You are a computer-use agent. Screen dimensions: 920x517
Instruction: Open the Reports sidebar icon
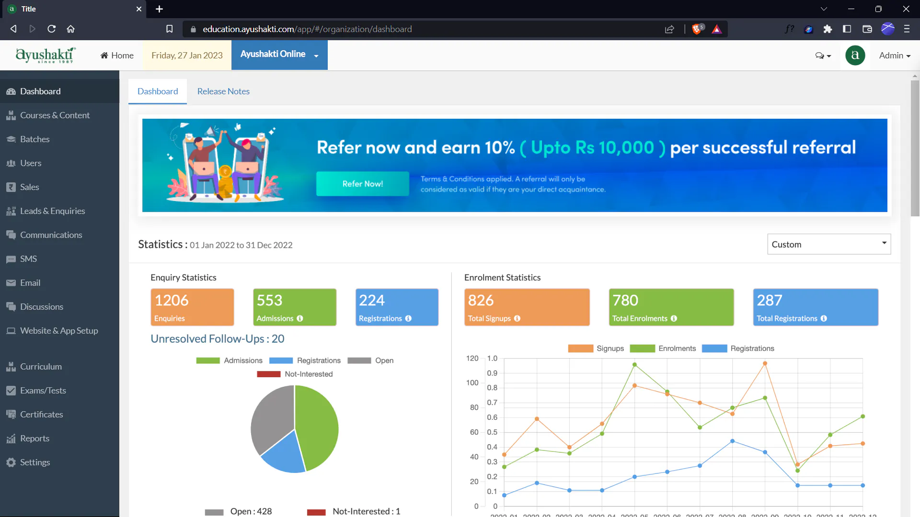(x=11, y=438)
